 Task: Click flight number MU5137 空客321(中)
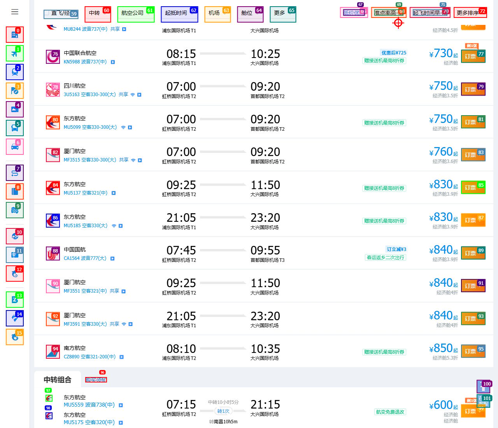pyautogui.click(x=86, y=193)
